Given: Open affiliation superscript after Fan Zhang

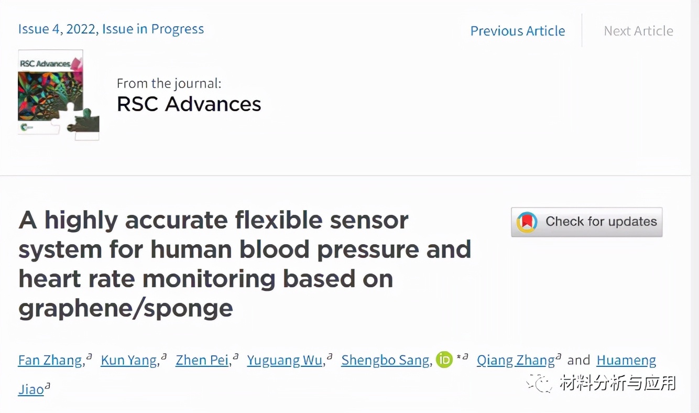Looking at the screenshot, I should (x=89, y=355).
